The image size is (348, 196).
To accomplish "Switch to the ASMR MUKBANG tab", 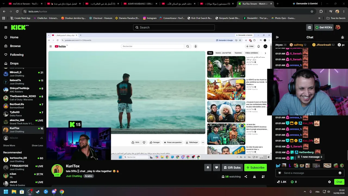I will click(140, 4).
